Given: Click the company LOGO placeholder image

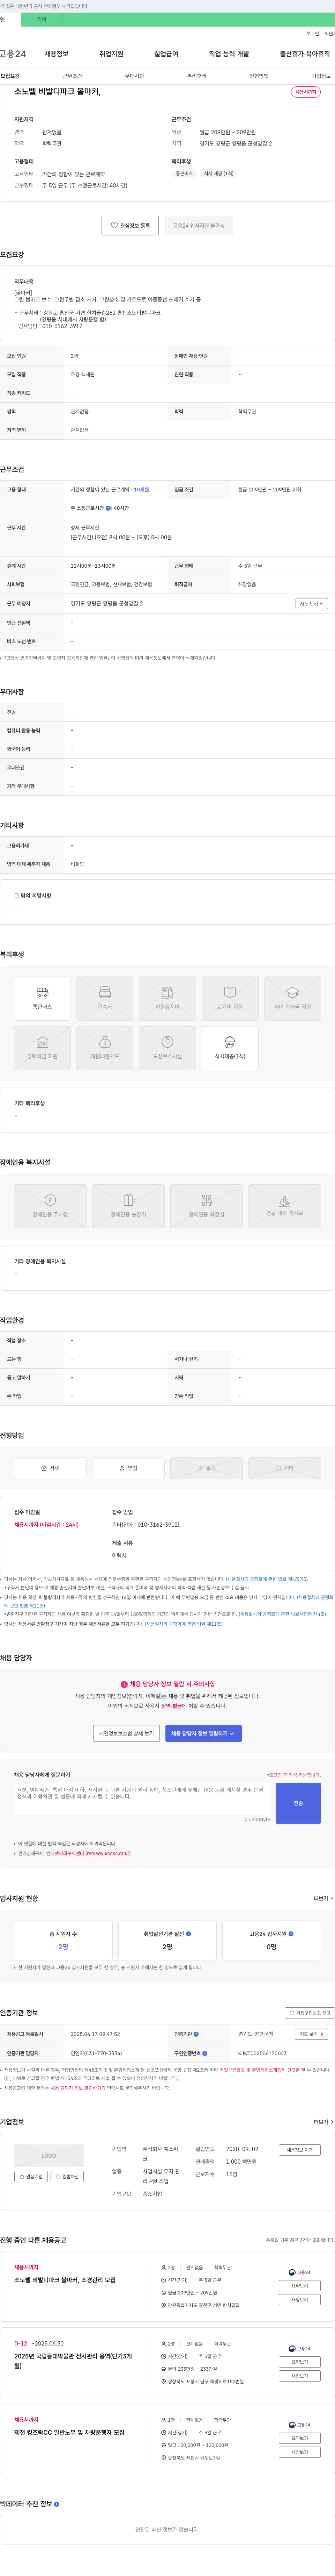Looking at the screenshot, I should coord(49,2156).
